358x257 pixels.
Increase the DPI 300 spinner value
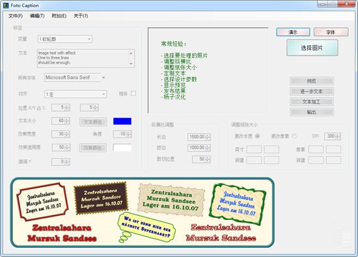click(x=338, y=135)
